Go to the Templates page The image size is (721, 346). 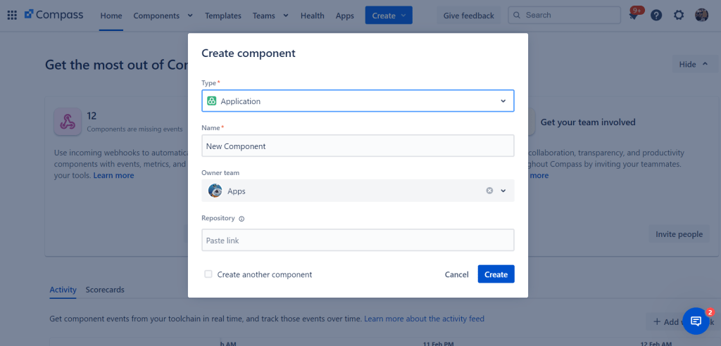coord(223,15)
